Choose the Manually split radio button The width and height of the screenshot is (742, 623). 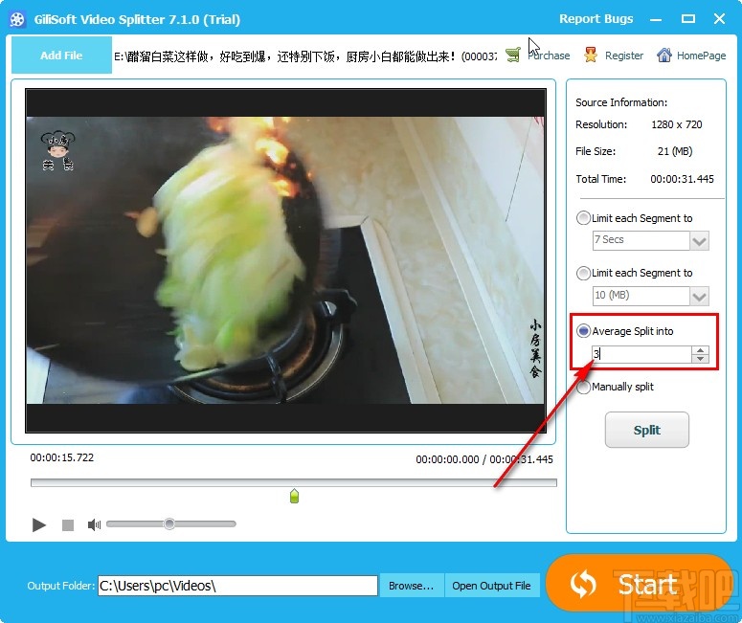[583, 387]
